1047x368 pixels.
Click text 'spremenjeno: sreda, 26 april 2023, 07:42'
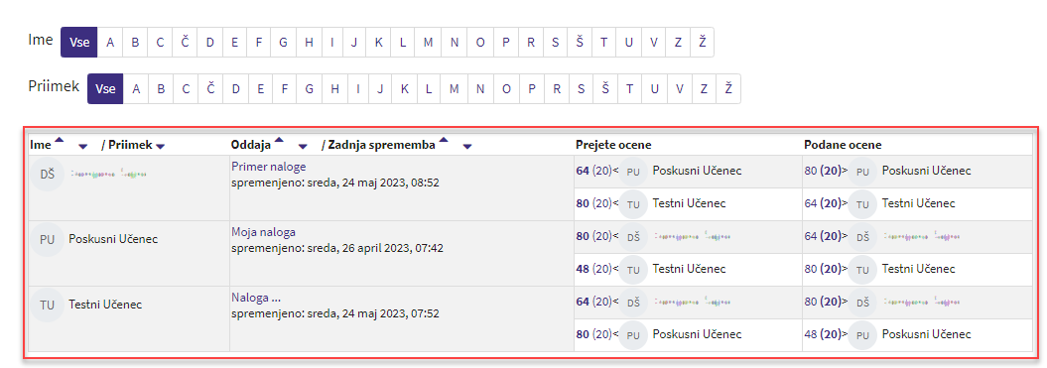337,248
